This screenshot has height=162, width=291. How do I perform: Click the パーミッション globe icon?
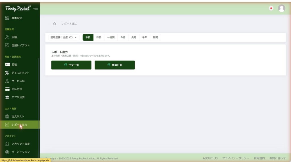click(x=7, y=152)
